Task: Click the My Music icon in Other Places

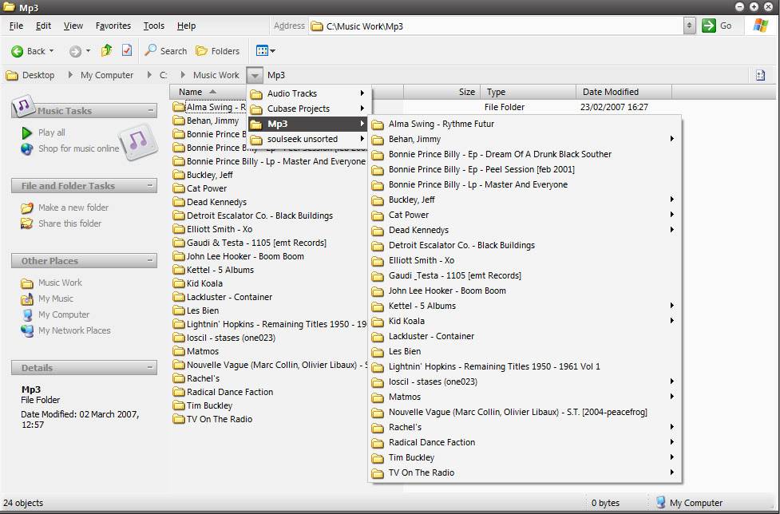Action: pyautogui.click(x=27, y=299)
